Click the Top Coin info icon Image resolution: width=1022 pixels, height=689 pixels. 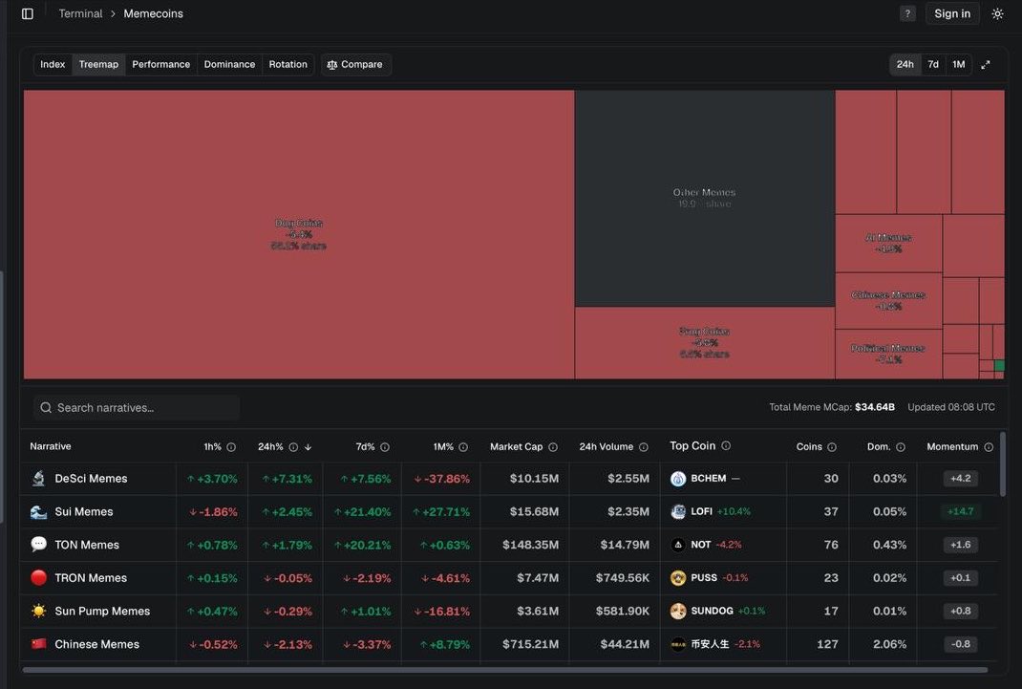pos(726,446)
